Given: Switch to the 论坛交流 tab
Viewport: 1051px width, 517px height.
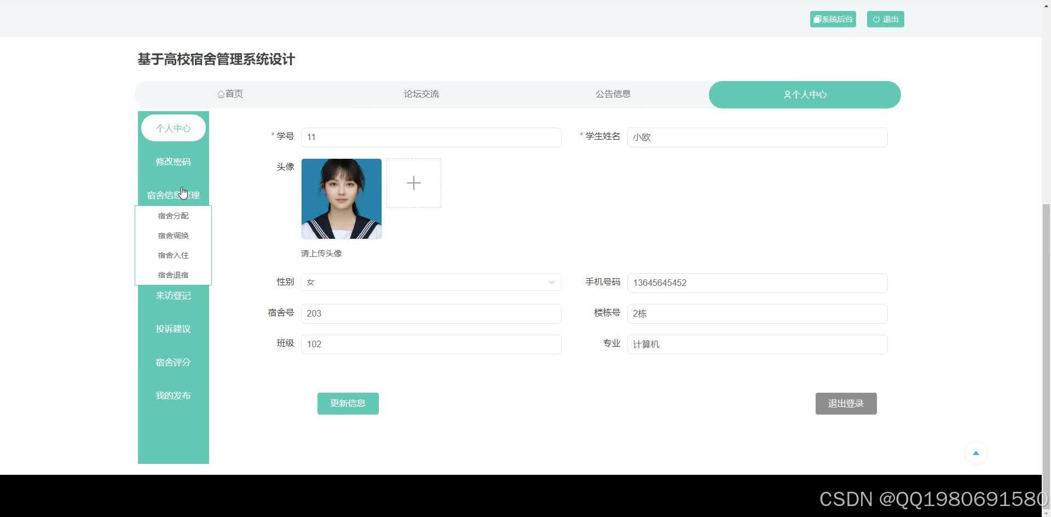Looking at the screenshot, I should (421, 94).
